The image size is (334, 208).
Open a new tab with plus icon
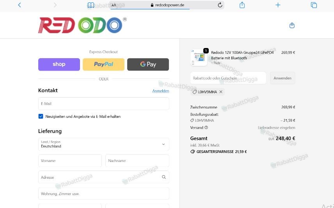(x=278, y=5)
